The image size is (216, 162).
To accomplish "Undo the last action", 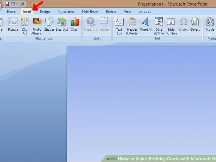I will pos(13,4).
